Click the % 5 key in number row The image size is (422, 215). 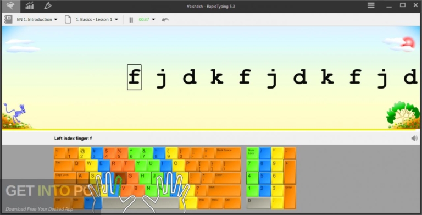[121, 153]
